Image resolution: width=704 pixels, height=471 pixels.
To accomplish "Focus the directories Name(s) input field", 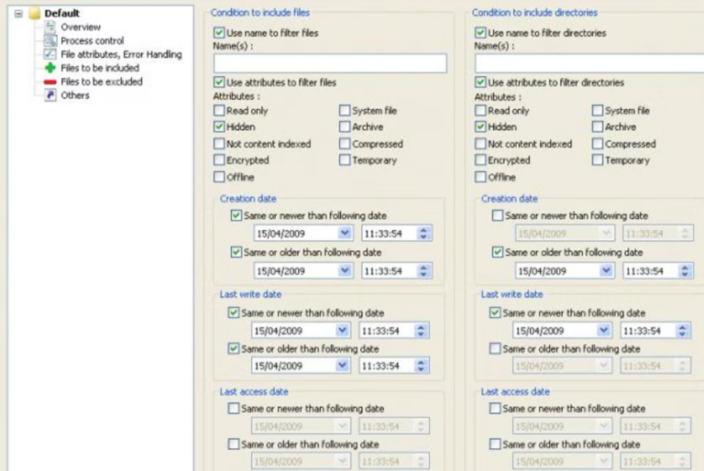I will pos(589,63).
